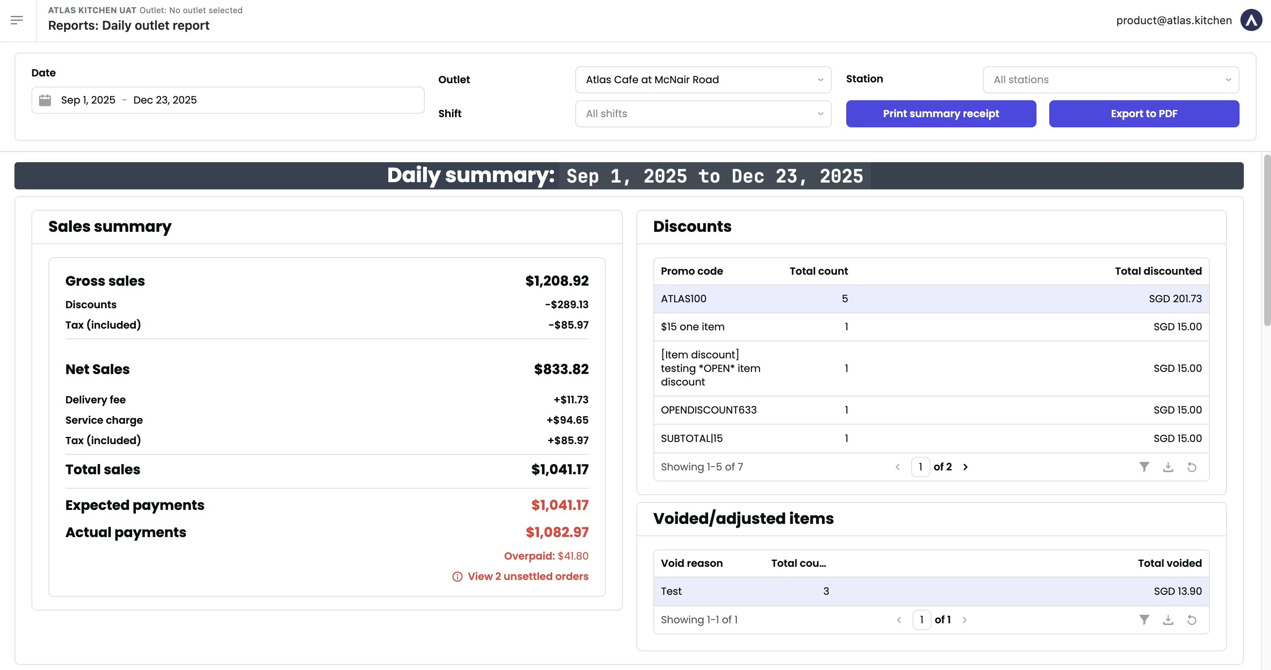Download the voided items data
Viewport: 1271px width, 670px height.
[1168, 620]
